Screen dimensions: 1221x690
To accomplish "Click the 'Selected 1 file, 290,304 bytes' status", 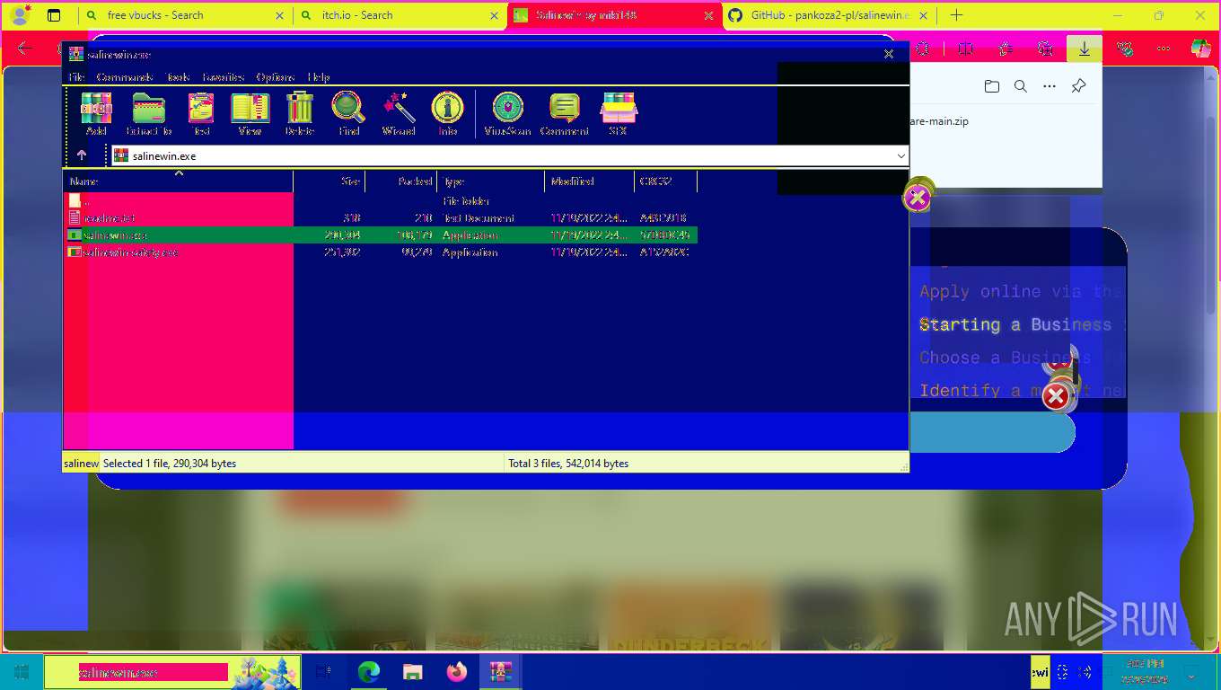I will click(x=170, y=464).
